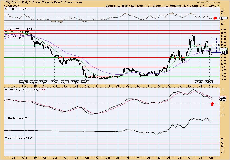Click the RSI(14) 45.10 indicator label
230x160 pixels.
(x=18, y=9)
